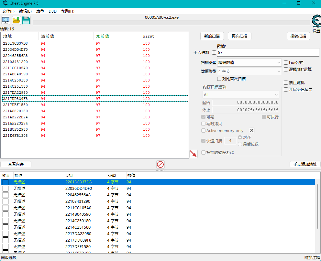Open the memory region All dropdown
321x261 pixels.
tap(241, 95)
